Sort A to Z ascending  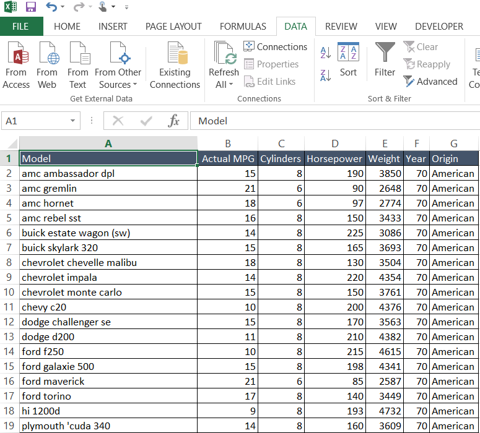point(326,53)
